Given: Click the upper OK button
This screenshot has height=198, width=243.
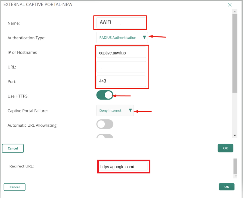Looking at the screenshot, I should 225,148.
